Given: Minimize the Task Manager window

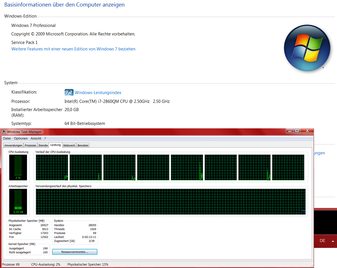Looking at the screenshot, I should coord(290,131).
